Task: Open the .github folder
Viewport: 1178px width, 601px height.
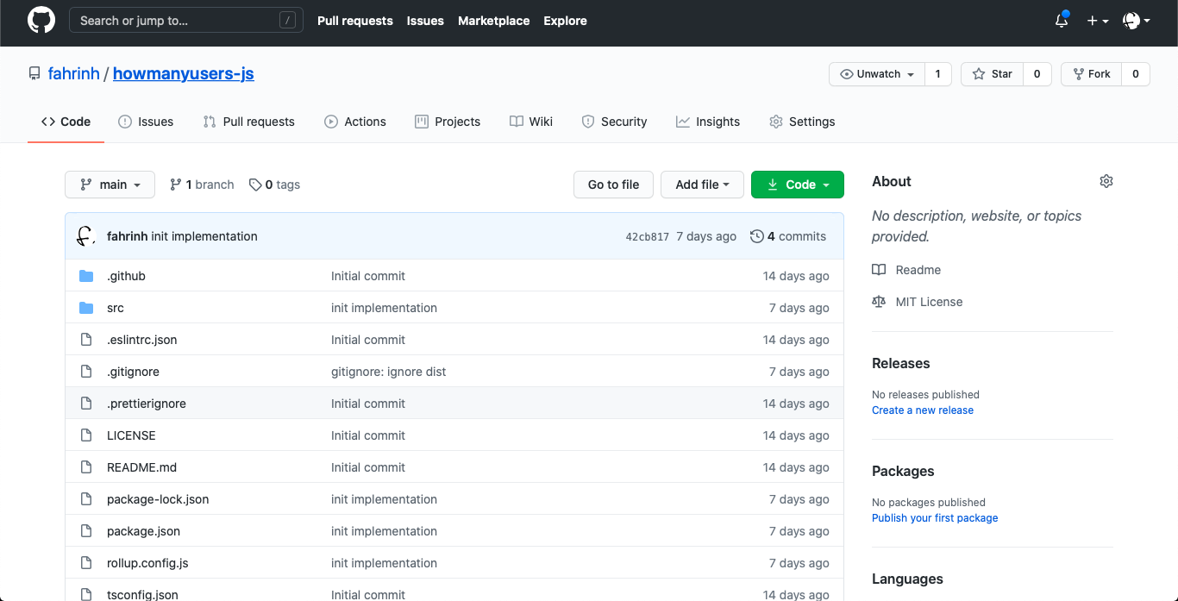Action: click(126, 276)
